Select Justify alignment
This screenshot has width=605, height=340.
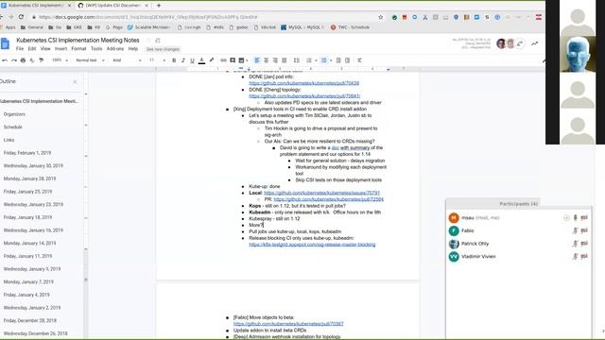pyautogui.click(x=285, y=60)
